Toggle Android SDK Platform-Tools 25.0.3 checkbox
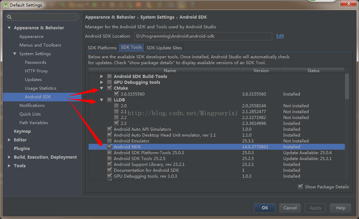Image resolution: width=359 pixels, height=219 pixels. 109,152
